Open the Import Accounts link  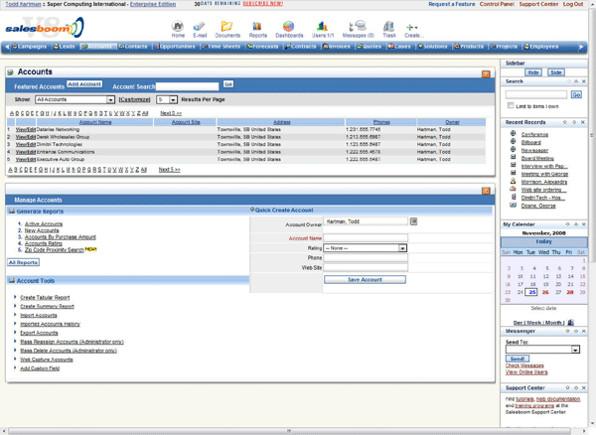click(x=39, y=315)
